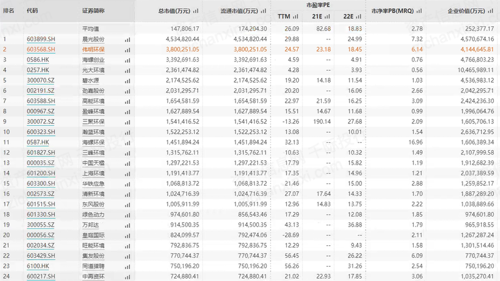The height and width of the screenshot is (281, 500).
Task: Select PB value 16.96 in 0587.HK row
Action: (416, 143)
